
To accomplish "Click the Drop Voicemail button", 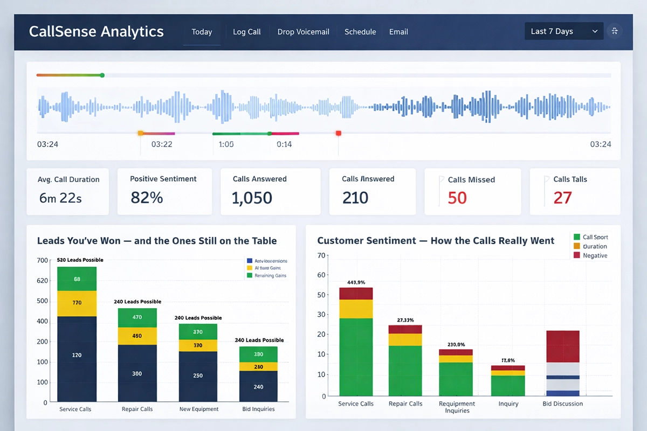I will pos(303,32).
